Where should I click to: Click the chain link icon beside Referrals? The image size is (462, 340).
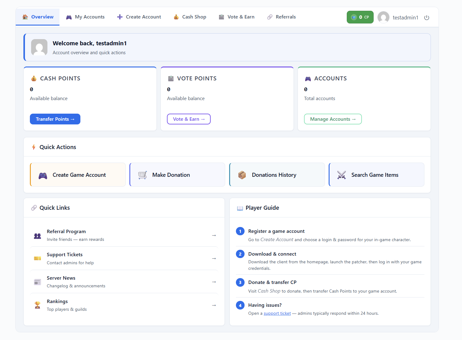tap(270, 17)
